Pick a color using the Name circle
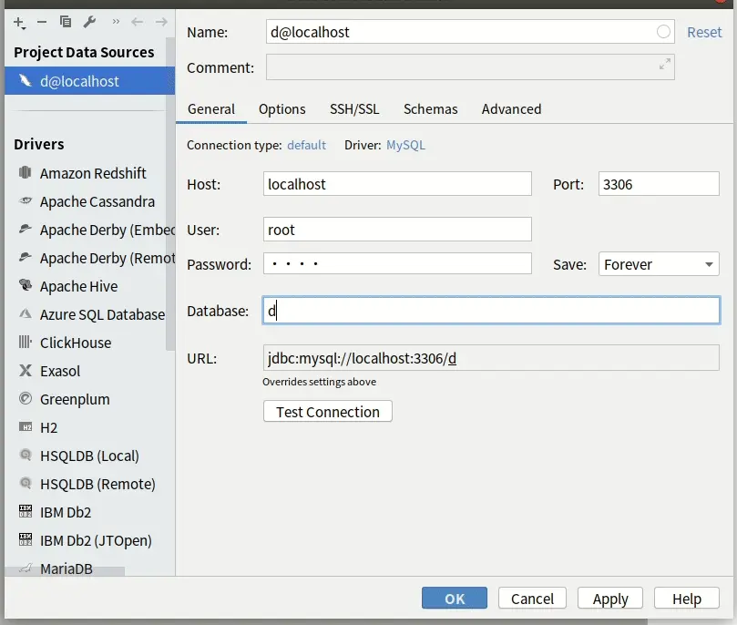This screenshot has width=737, height=625. click(663, 32)
